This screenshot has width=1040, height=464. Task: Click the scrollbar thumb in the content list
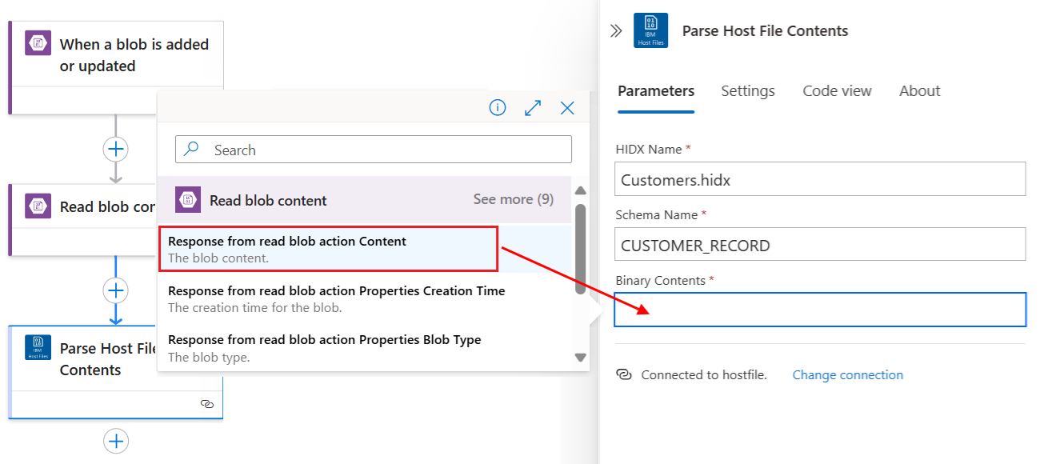click(581, 248)
